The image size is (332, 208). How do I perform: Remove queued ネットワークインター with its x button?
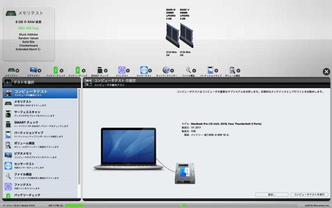[x=172, y=71]
